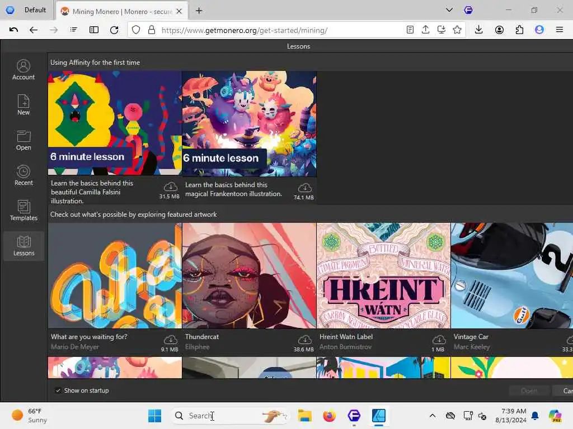Image resolution: width=573 pixels, height=429 pixels.
Task: Open the notification bell in taskbar
Action: coord(535,416)
